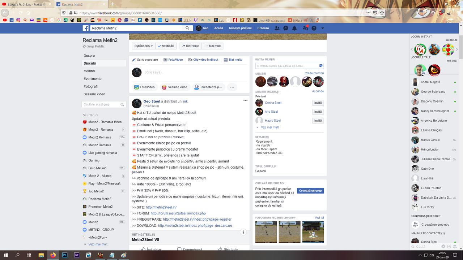Open the notifications bell
Viewport: 463px width, 260px height.
(x=294, y=28)
